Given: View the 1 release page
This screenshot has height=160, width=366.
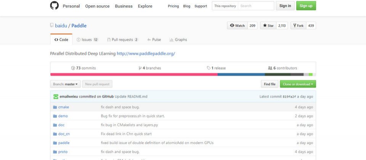Looking at the screenshot, I should point(216,68).
